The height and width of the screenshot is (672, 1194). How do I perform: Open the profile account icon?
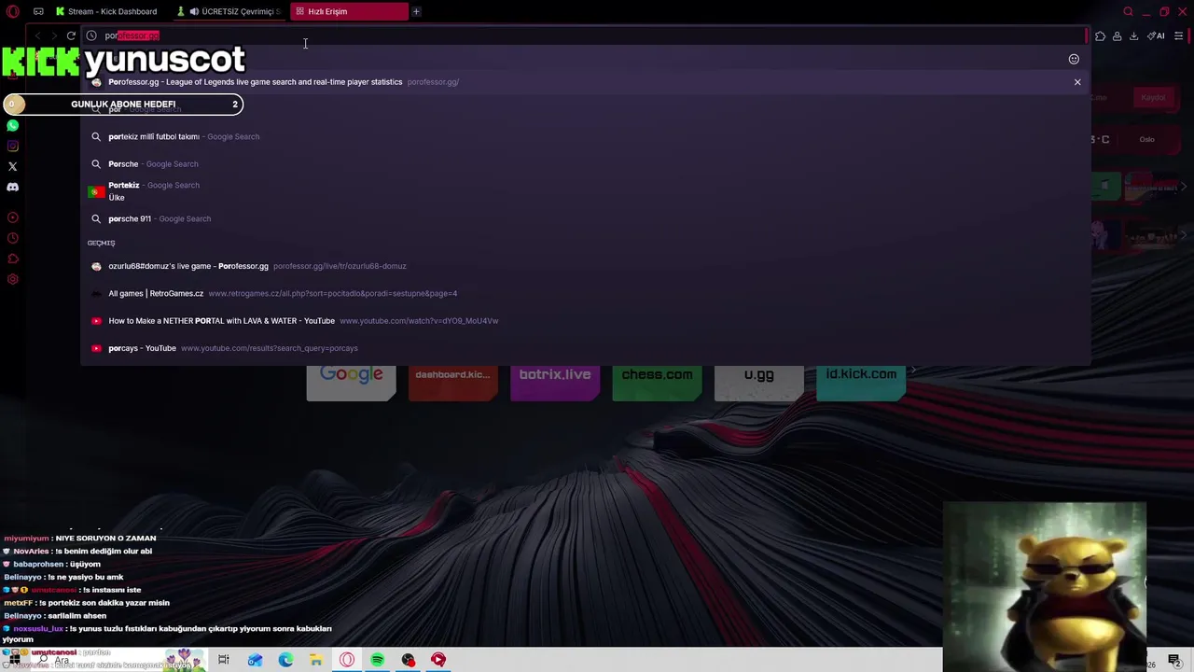(x=1117, y=35)
